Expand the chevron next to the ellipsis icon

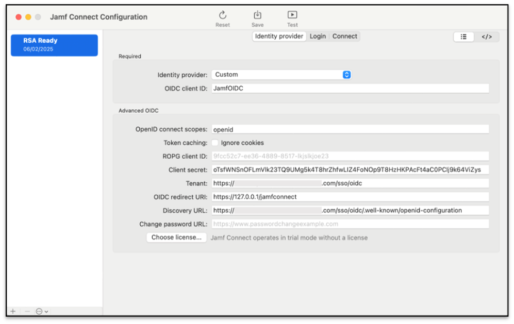pos(46,311)
